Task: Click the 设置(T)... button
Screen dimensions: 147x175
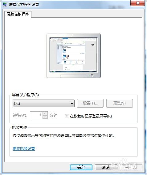Action: [90, 103]
